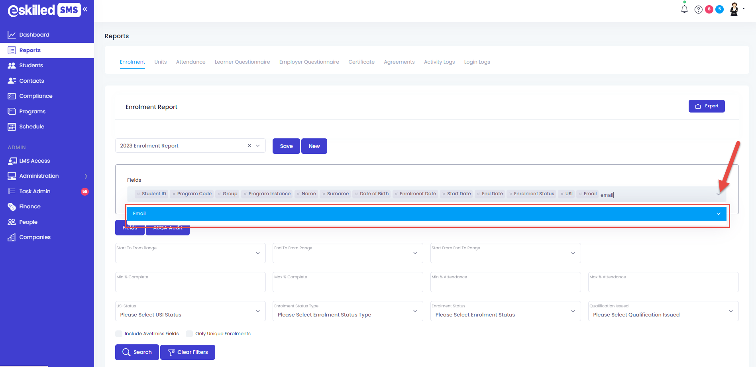
Task: Open the Certificate report tab
Action: (x=361, y=62)
